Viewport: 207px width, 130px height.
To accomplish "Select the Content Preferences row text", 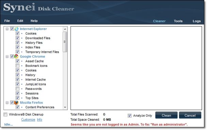I will coord(40,107).
